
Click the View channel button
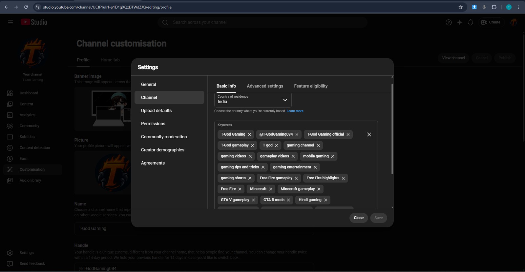(x=453, y=58)
